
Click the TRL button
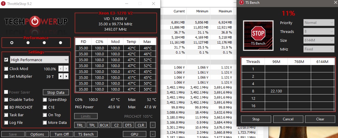tap(80, 125)
